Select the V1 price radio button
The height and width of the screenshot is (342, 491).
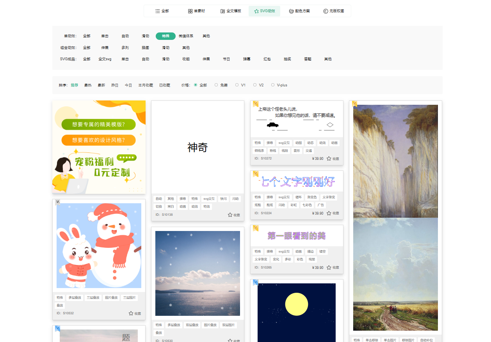[236, 85]
